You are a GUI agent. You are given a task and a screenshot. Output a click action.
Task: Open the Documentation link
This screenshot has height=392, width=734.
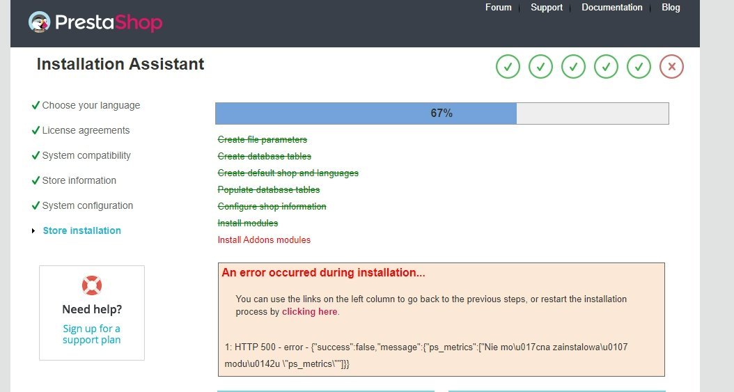pos(612,8)
